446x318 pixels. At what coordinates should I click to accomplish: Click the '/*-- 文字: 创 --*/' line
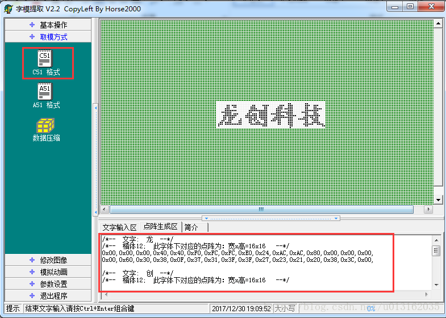pos(137,273)
